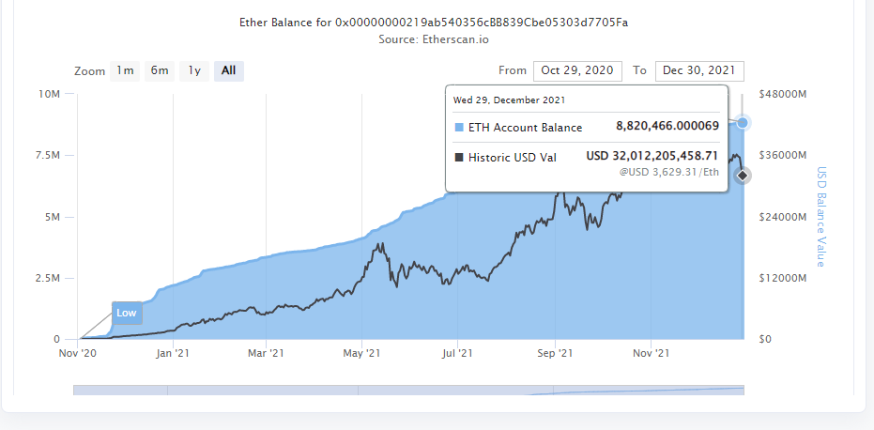Click the tooltip date Wed 29, December 2021
This screenshot has width=874, height=430.
[509, 100]
